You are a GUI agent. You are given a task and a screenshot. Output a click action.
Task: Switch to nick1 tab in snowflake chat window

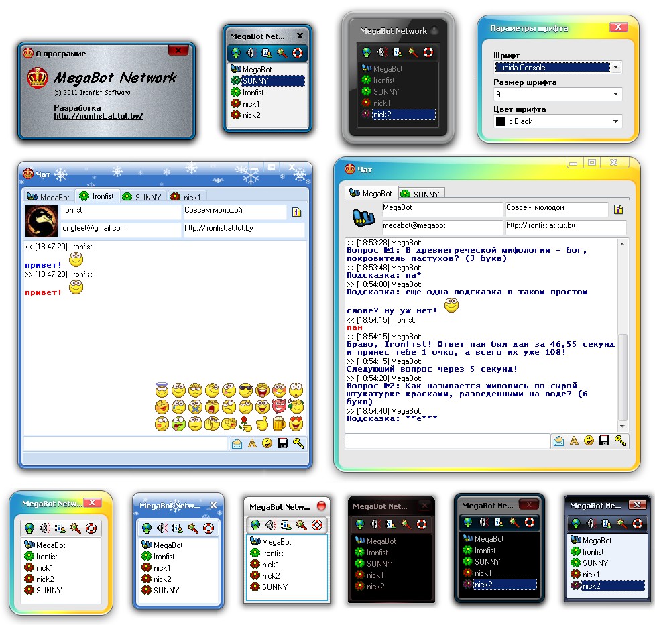click(x=186, y=196)
